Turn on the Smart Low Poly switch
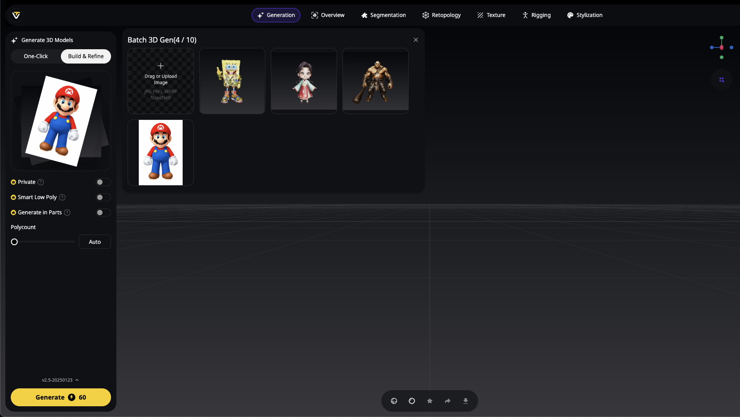This screenshot has width=740, height=417. 103,197
